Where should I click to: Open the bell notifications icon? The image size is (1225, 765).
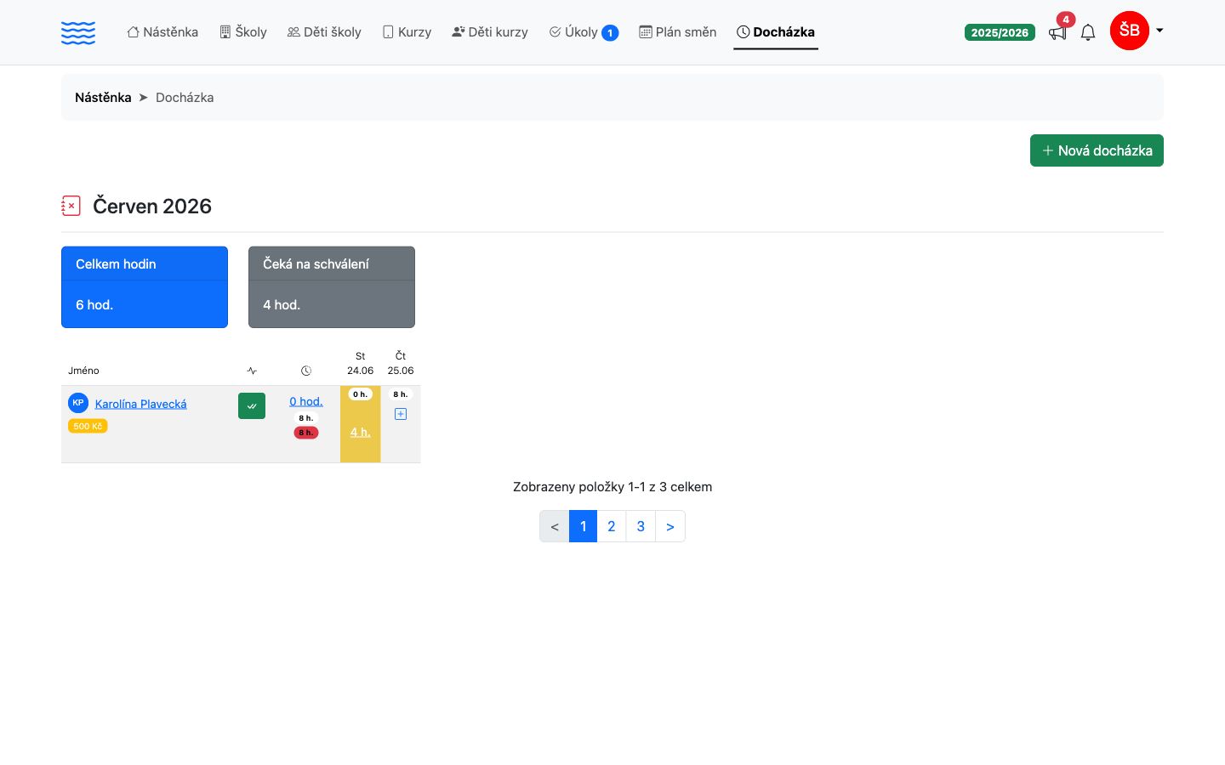(x=1088, y=32)
